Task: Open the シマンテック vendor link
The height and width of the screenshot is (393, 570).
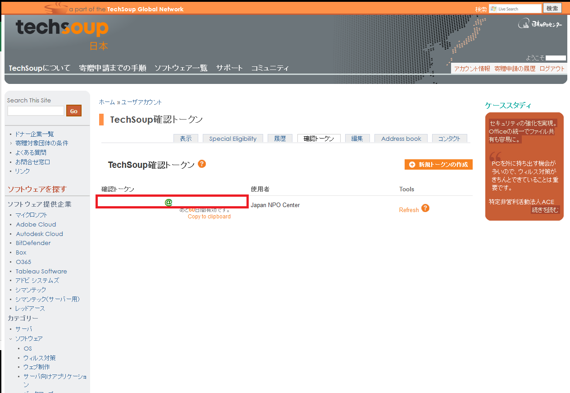Action: [31, 290]
